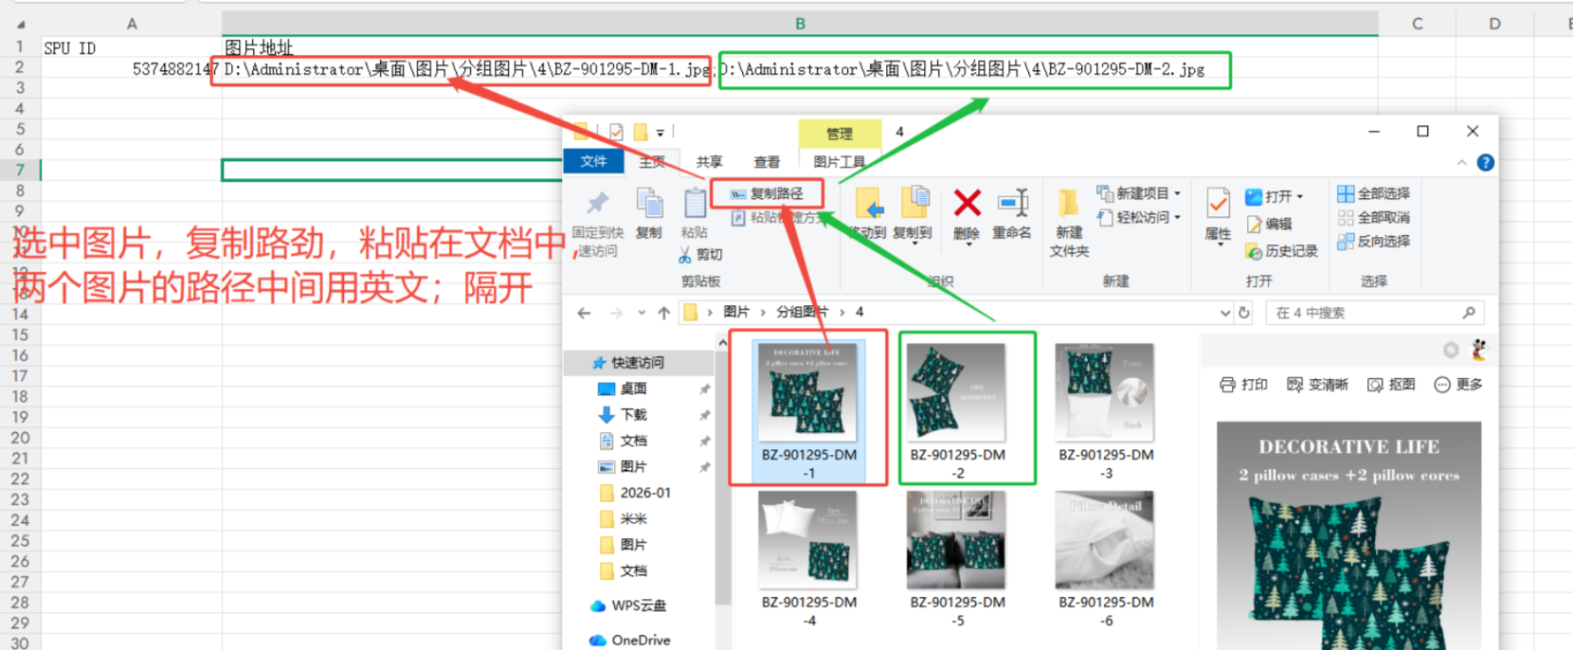Open the 文件 tab in Explorer
Viewport: 1573px width, 650px height.
(593, 161)
